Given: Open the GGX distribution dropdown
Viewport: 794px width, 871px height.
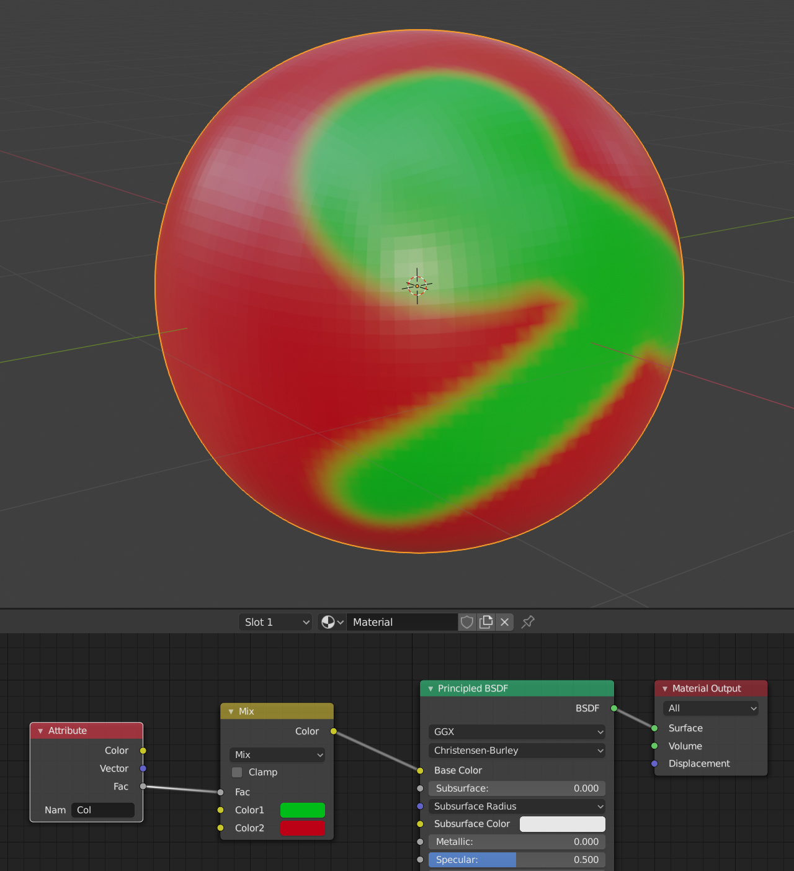Looking at the screenshot, I should pyautogui.click(x=516, y=732).
